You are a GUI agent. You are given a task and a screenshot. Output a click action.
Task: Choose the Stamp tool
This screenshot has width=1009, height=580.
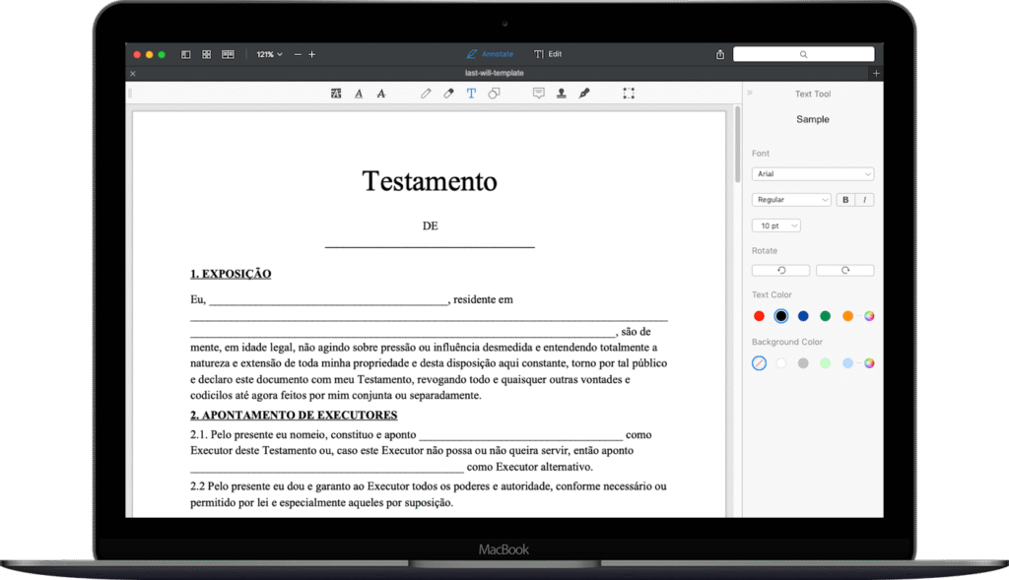point(561,94)
